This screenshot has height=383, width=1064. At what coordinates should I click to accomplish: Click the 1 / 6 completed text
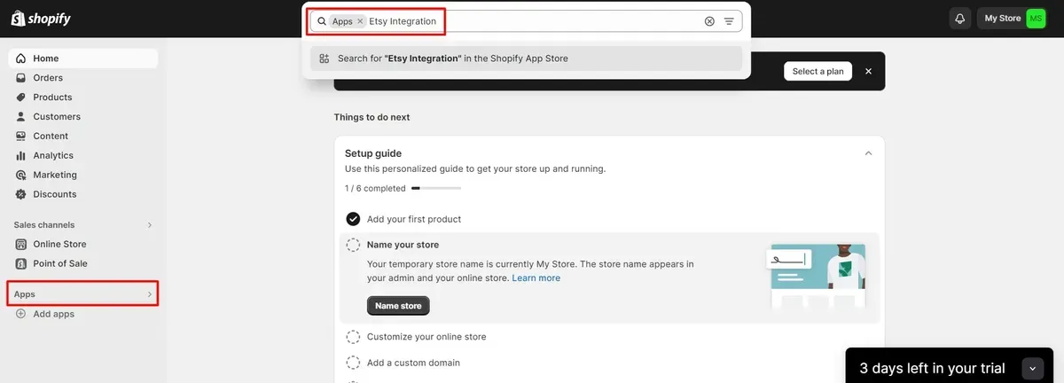[x=375, y=188]
